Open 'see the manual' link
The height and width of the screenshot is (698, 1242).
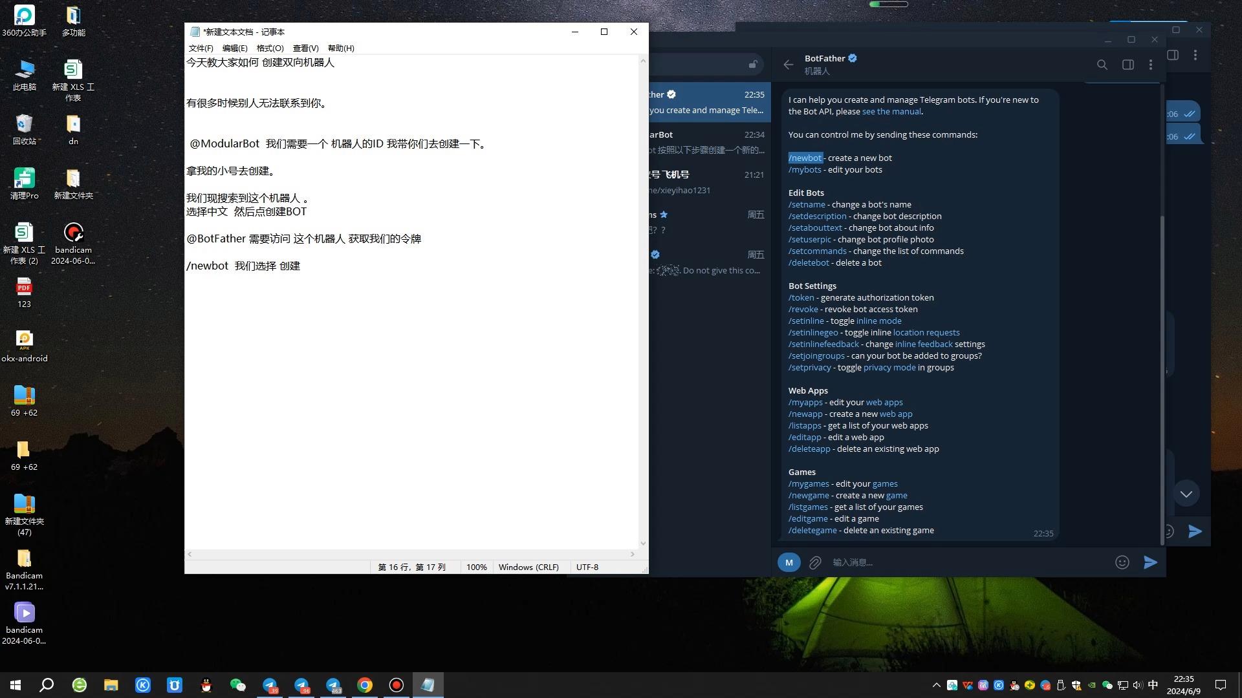891,111
